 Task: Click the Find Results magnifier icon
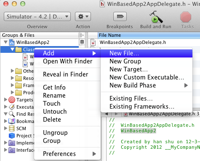(12, 114)
